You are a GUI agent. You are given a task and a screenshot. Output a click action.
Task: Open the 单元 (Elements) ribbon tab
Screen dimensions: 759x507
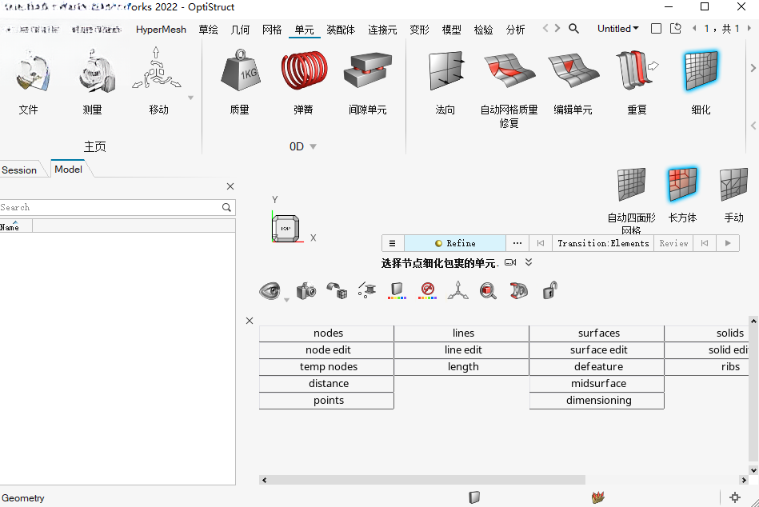click(x=304, y=30)
